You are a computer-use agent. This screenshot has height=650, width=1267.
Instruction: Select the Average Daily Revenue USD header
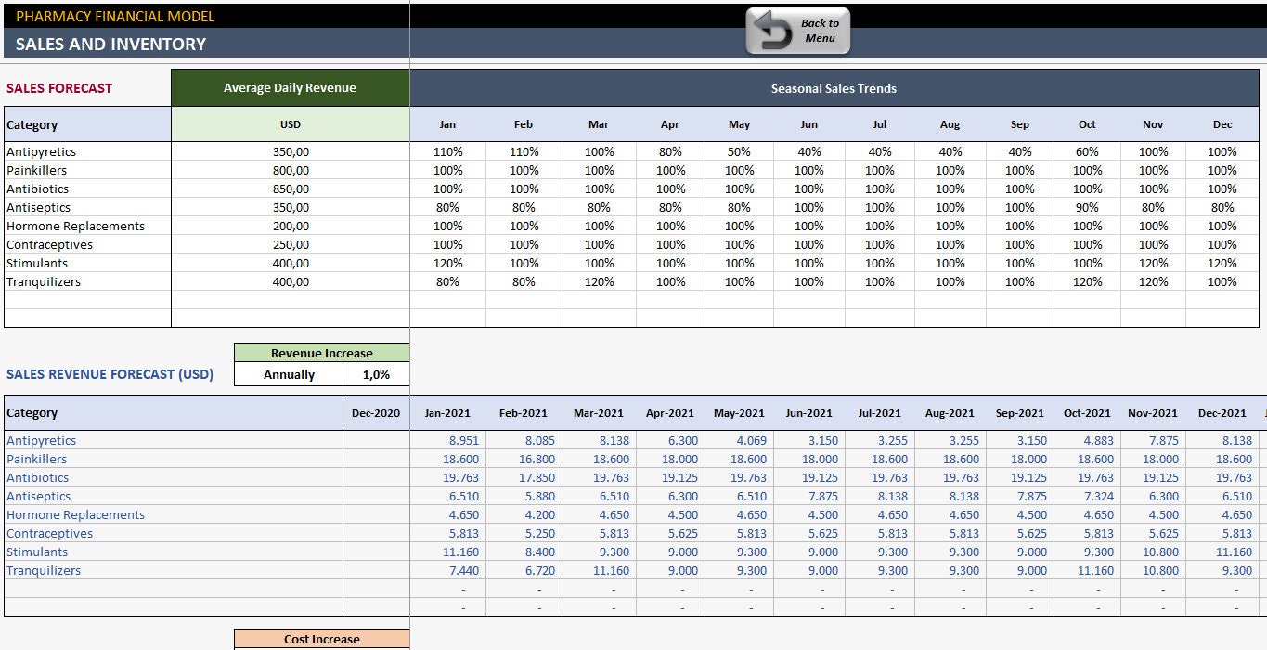(291, 124)
